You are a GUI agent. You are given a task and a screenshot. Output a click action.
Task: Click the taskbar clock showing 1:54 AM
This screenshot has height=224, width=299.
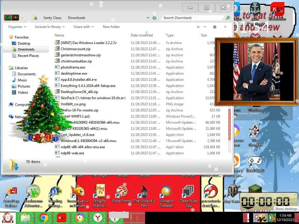(285, 218)
